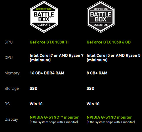
Task: Click the CPU row label
Action: (8, 57)
